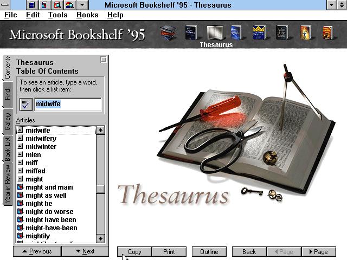
Task: Click the ABC spell check icon
Action: (x=26, y=105)
